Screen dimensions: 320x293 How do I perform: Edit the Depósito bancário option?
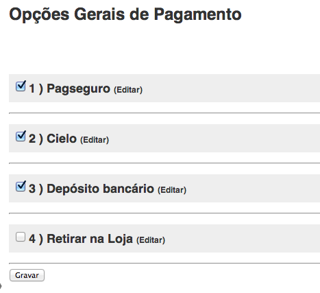click(172, 190)
